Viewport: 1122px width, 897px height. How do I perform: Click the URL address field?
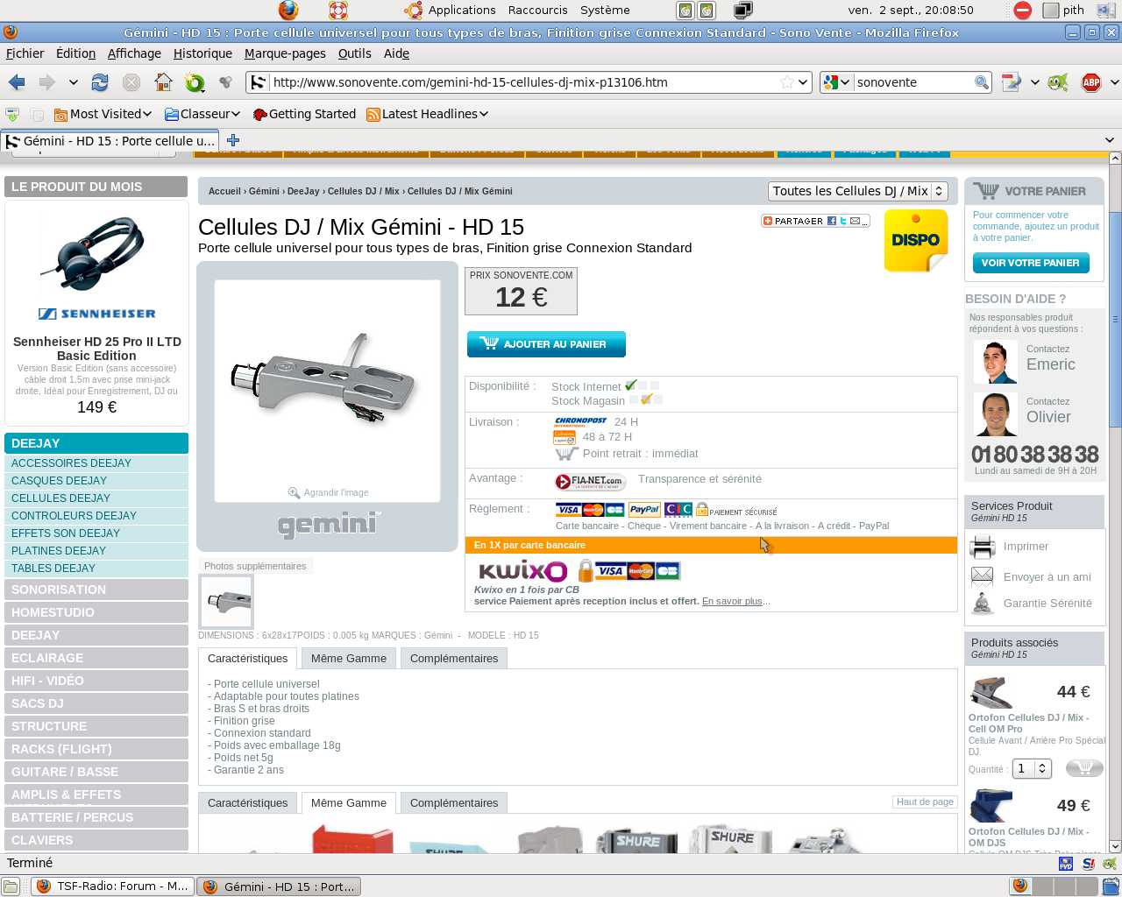(x=524, y=82)
